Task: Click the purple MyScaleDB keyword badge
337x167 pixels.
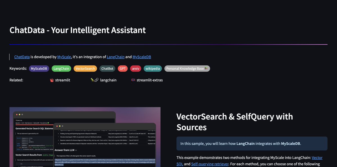Action: pos(39,69)
